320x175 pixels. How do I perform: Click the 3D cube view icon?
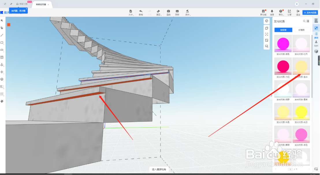(267, 21)
